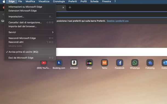Image resolution: width=167 pixels, height=104 pixels.
Task: Choose Importa dati del browser...
Action: coord(30,26)
